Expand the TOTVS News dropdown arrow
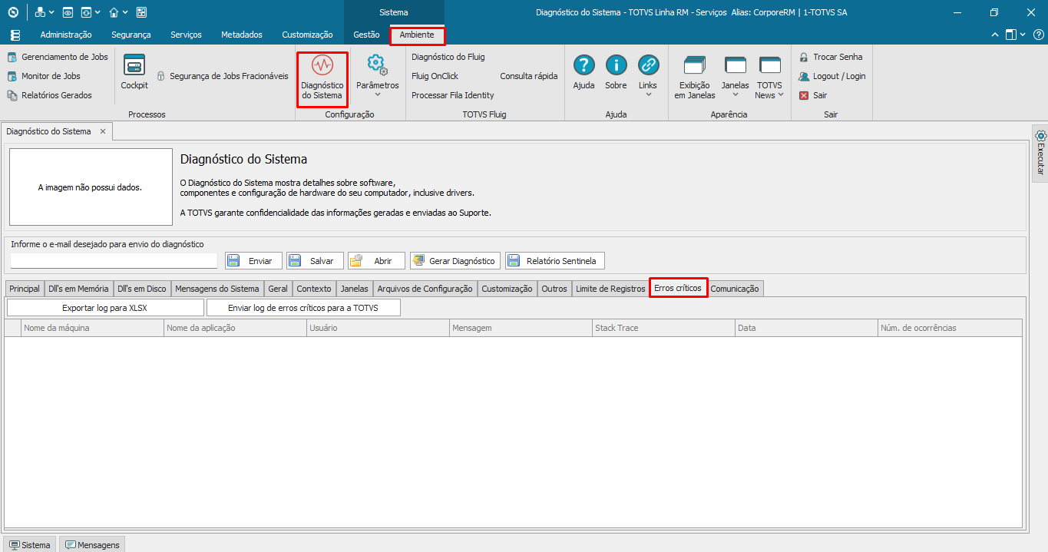1048x552 pixels. pyautogui.click(x=780, y=95)
